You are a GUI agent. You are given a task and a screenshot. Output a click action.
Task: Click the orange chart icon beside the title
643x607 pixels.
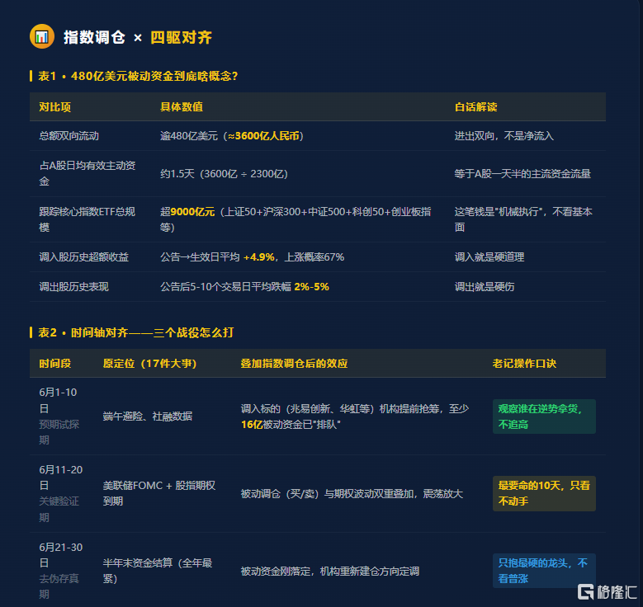[42, 37]
